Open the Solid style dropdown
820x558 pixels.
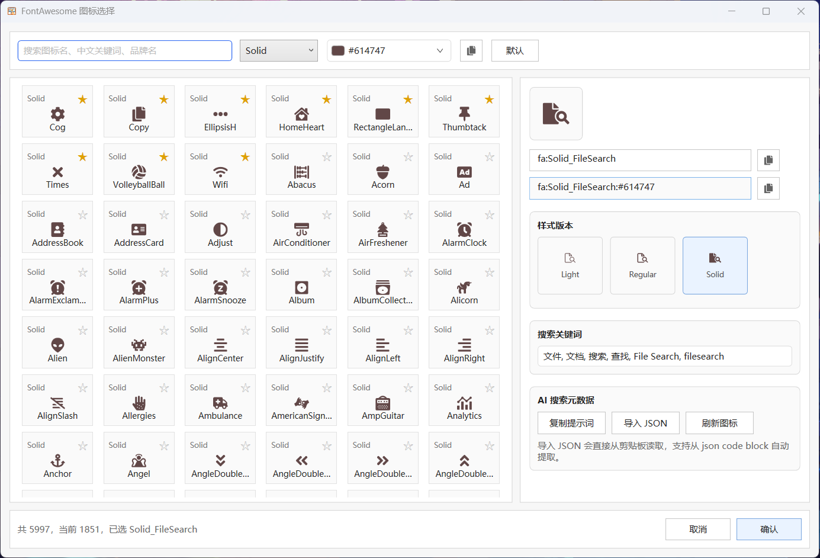click(279, 51)
